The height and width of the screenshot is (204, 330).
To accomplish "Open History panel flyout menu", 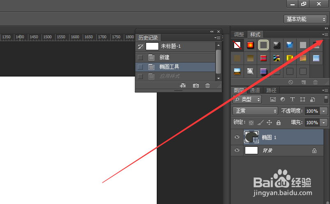I will (x=217, y=38).
